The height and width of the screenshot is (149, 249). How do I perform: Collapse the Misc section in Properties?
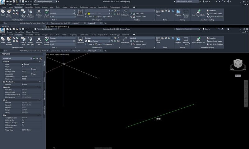(40, 115)
